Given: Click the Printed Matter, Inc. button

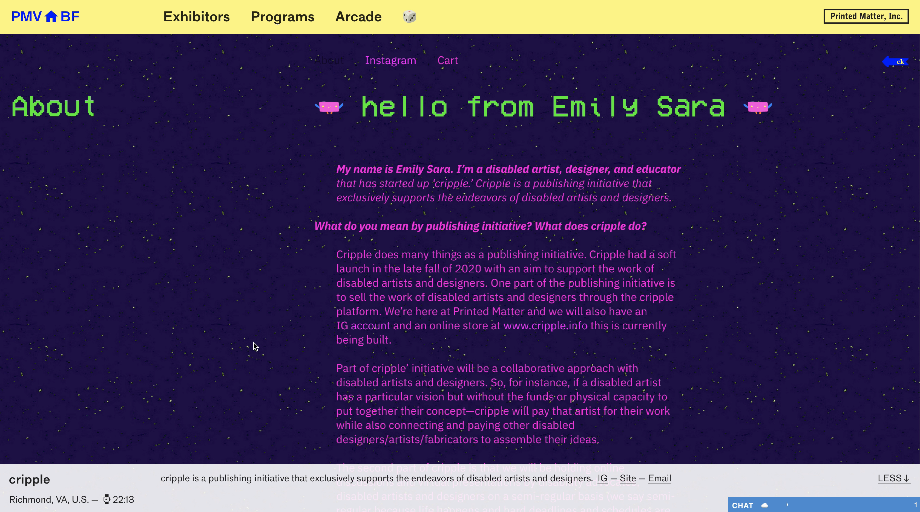Looking at the screenshot, I should pyautogui.click(x=866, y=16).
